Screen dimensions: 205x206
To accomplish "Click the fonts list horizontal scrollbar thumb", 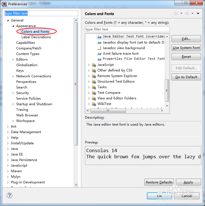I will [108, 111].
